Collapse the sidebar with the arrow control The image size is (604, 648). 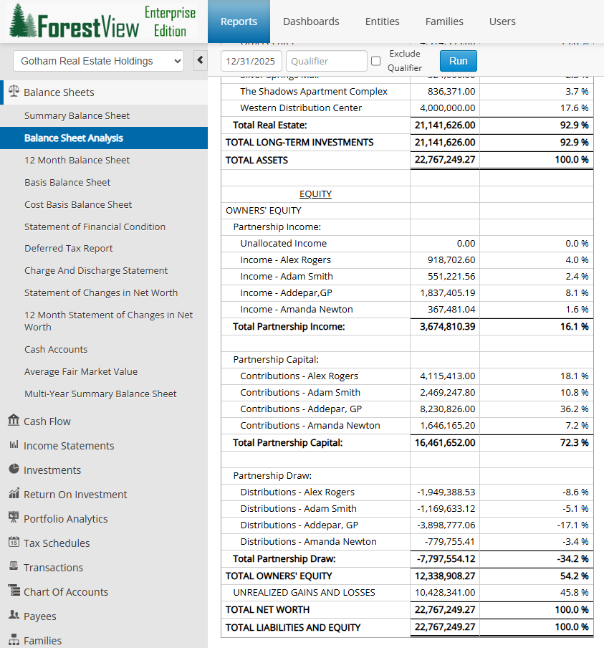200,60
